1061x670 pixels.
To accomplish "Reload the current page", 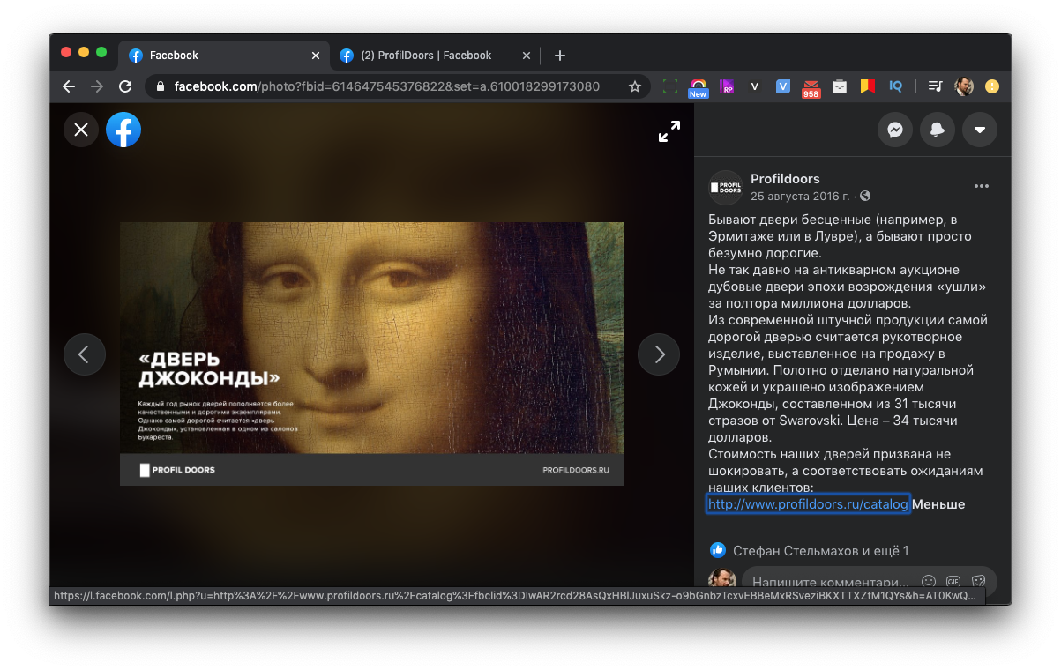I will click(x=125, y=86).
